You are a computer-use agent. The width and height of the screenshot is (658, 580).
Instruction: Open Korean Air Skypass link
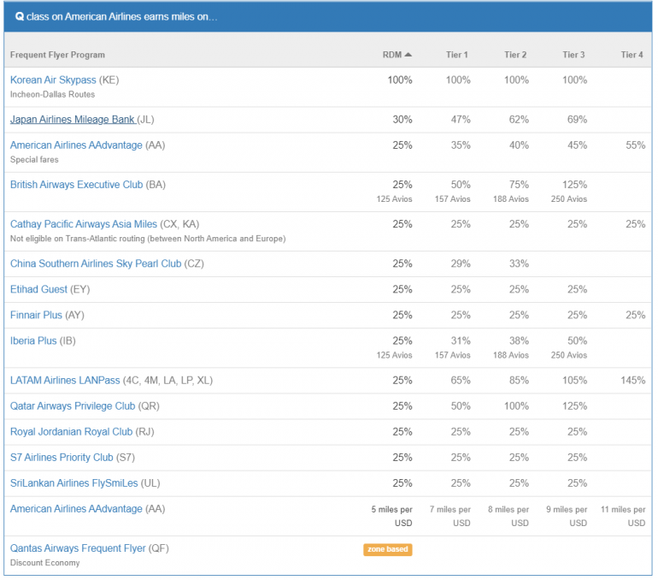53,80
